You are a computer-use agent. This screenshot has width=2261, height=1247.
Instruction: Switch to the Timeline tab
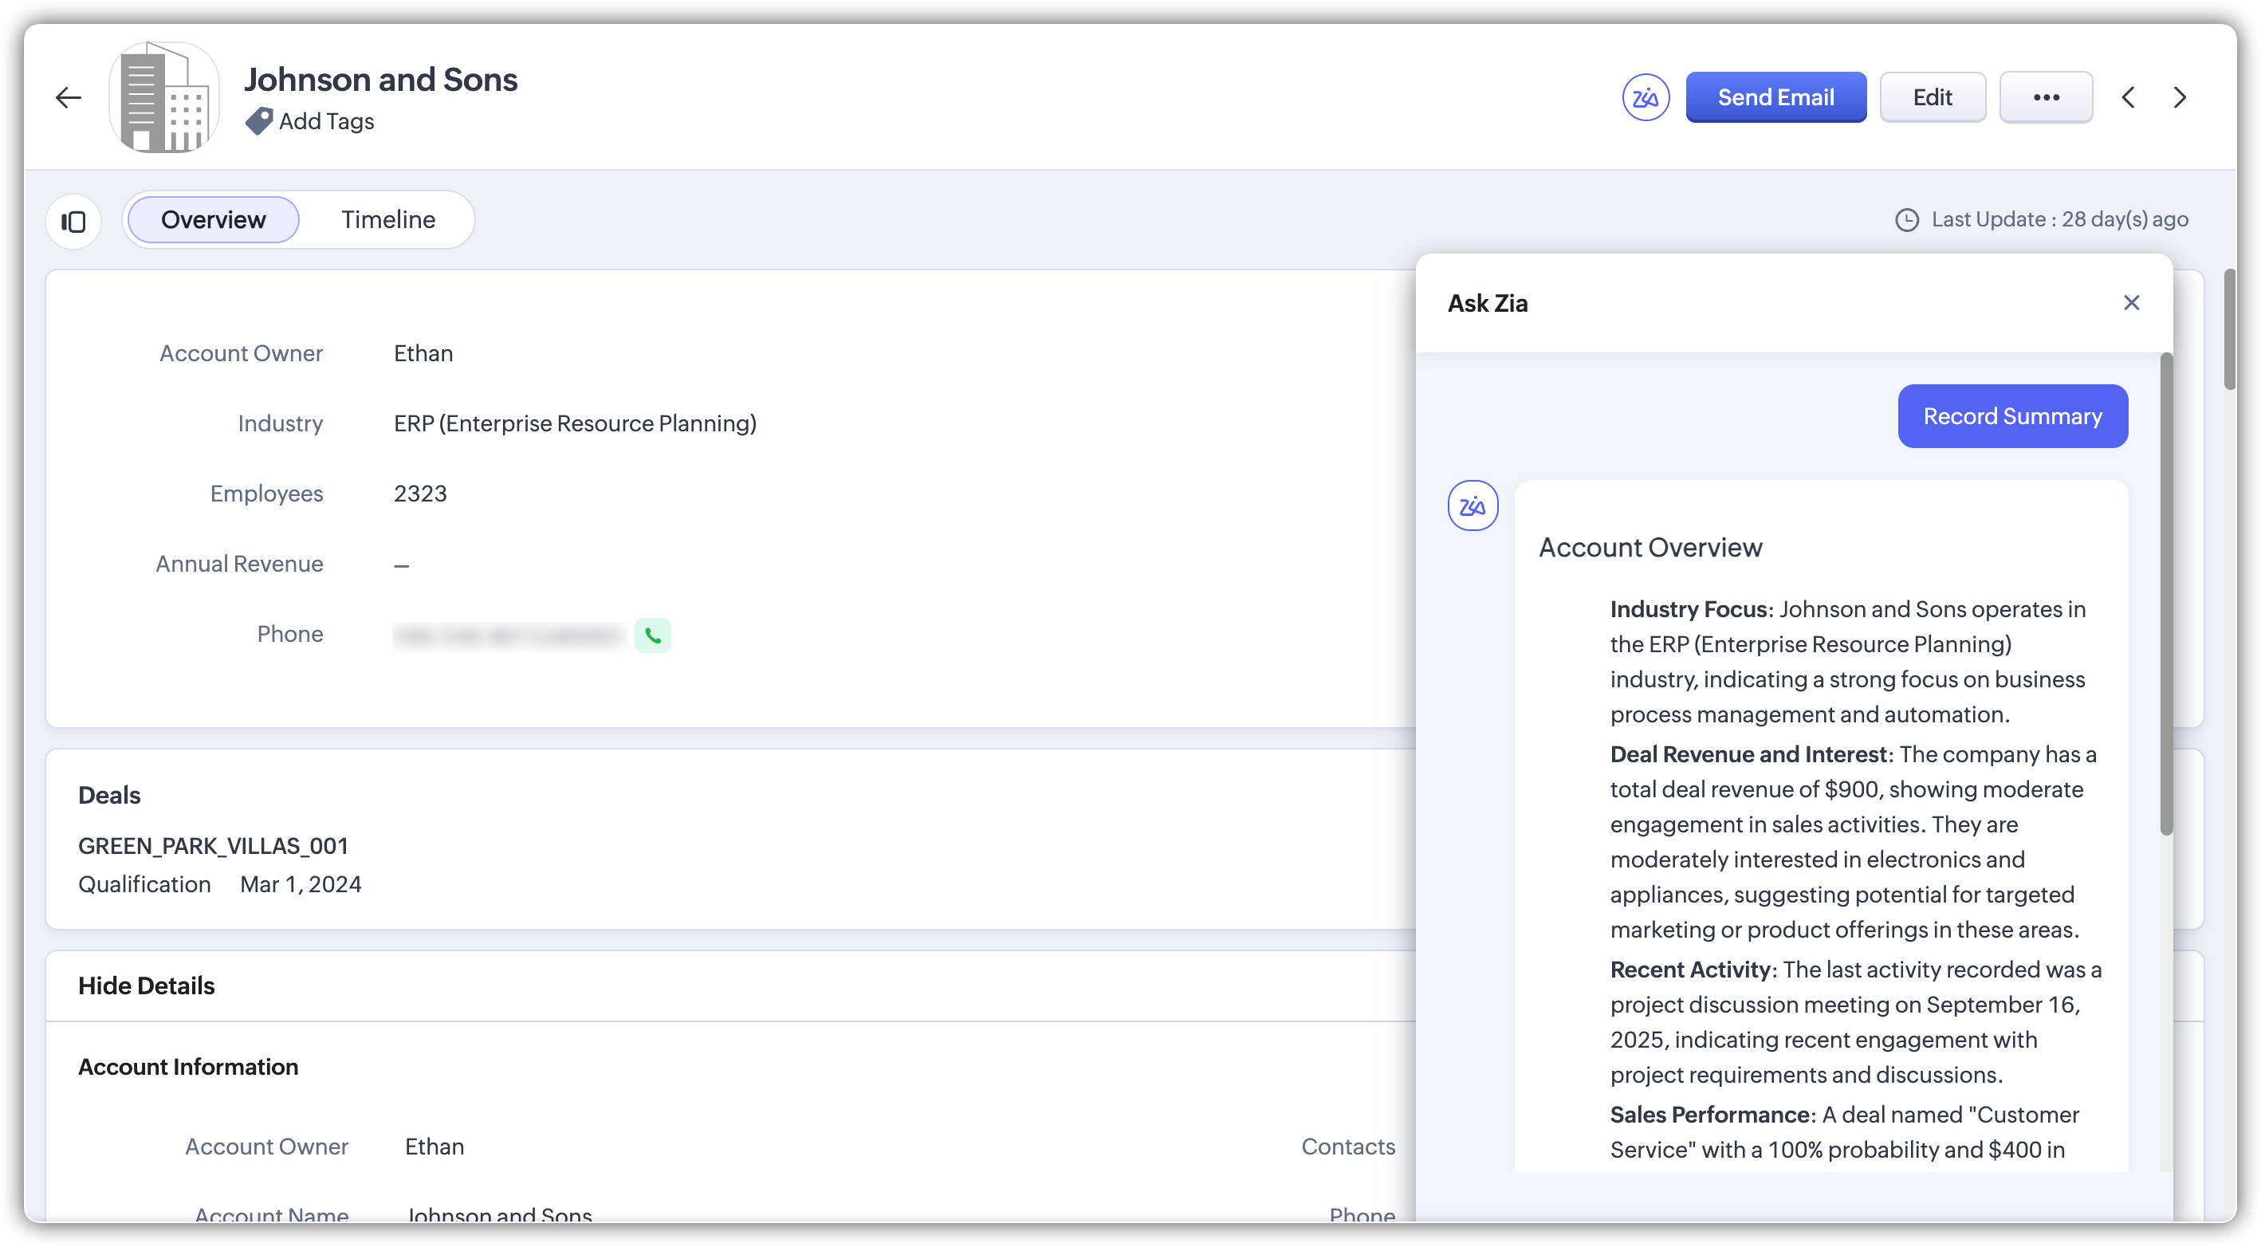(x=388, y=219)
